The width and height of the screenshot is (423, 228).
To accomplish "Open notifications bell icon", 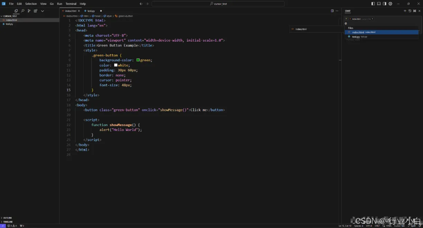I will pyautogui.click(x=420, y=226).
